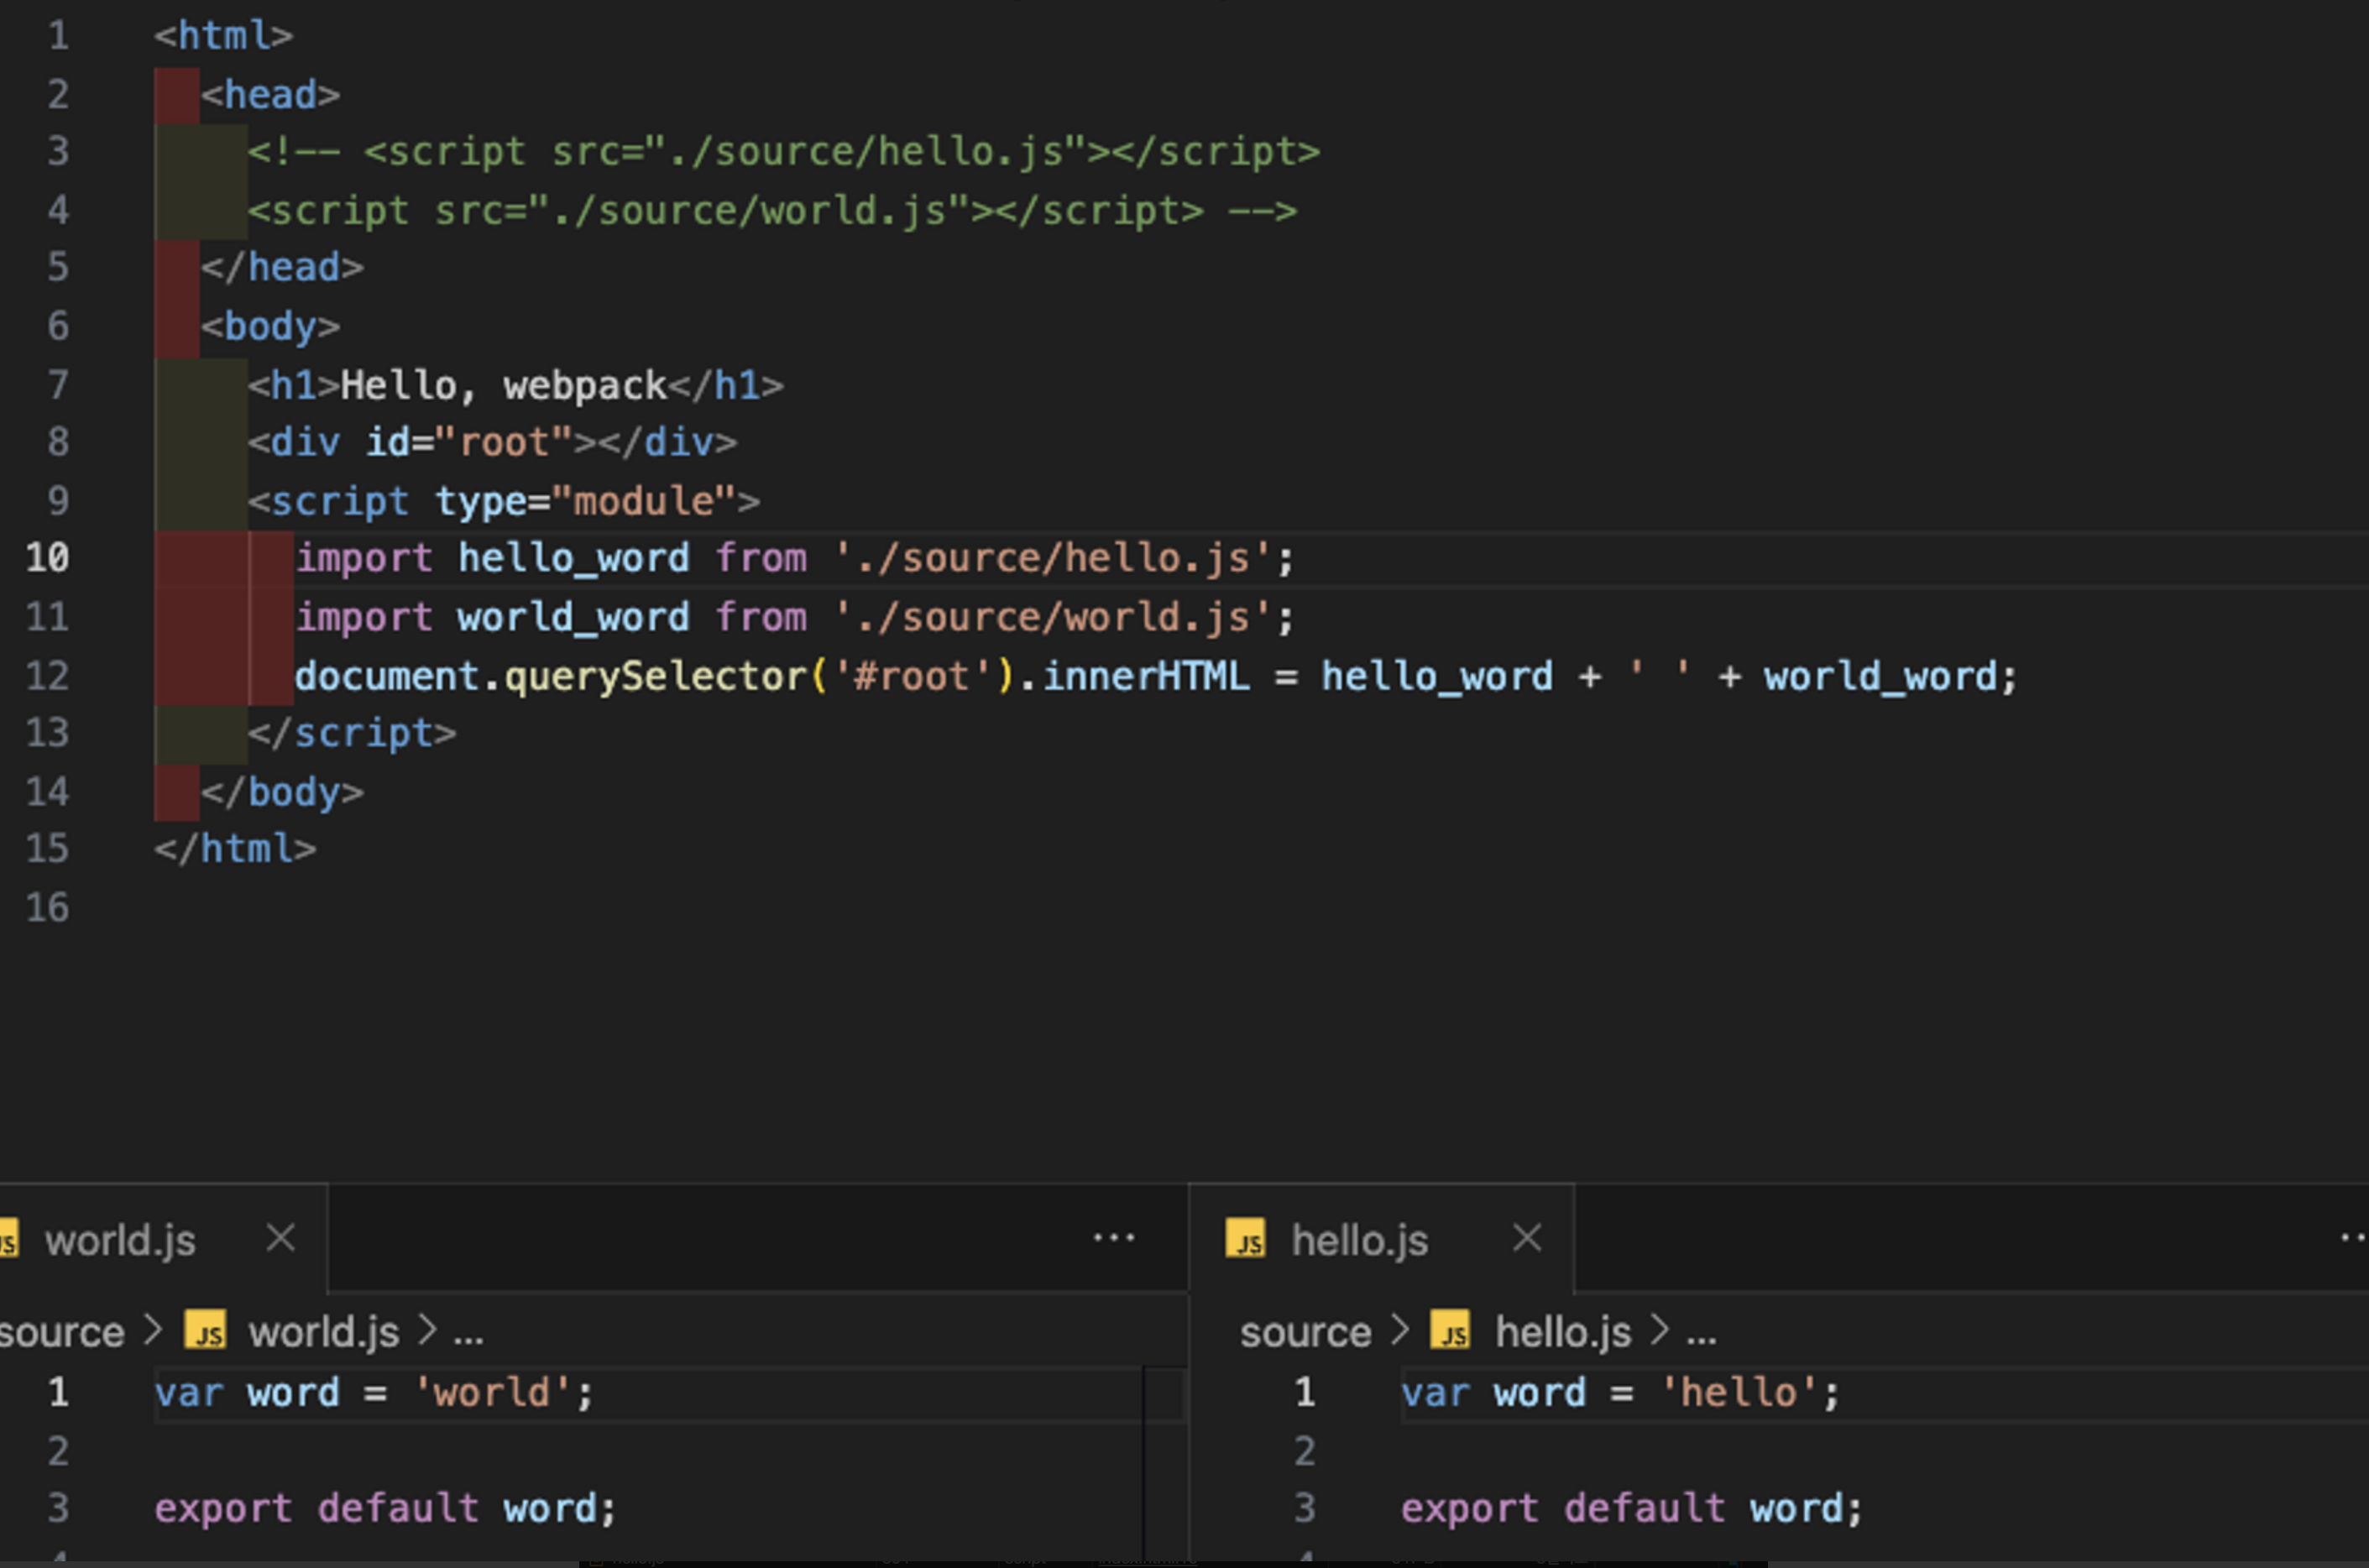Click JS icon in hello.js breadcrumb
The height and width of the screenshot is (1568, 2369).
click(1451, 1332)
